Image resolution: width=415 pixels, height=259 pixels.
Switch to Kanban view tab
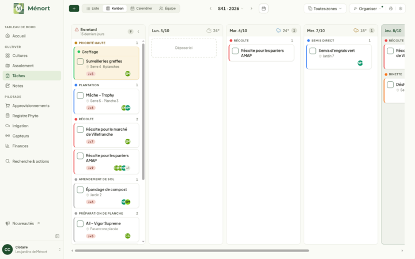click(115, 9)
